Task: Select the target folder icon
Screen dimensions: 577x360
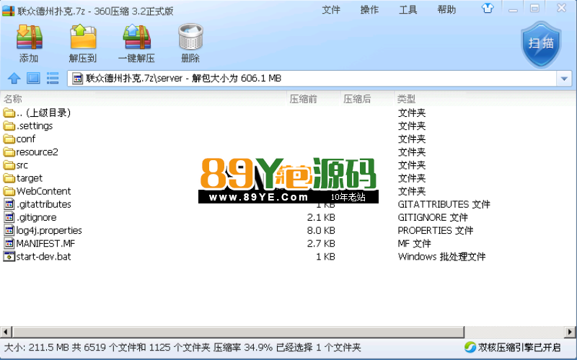Action: [9, 178]
